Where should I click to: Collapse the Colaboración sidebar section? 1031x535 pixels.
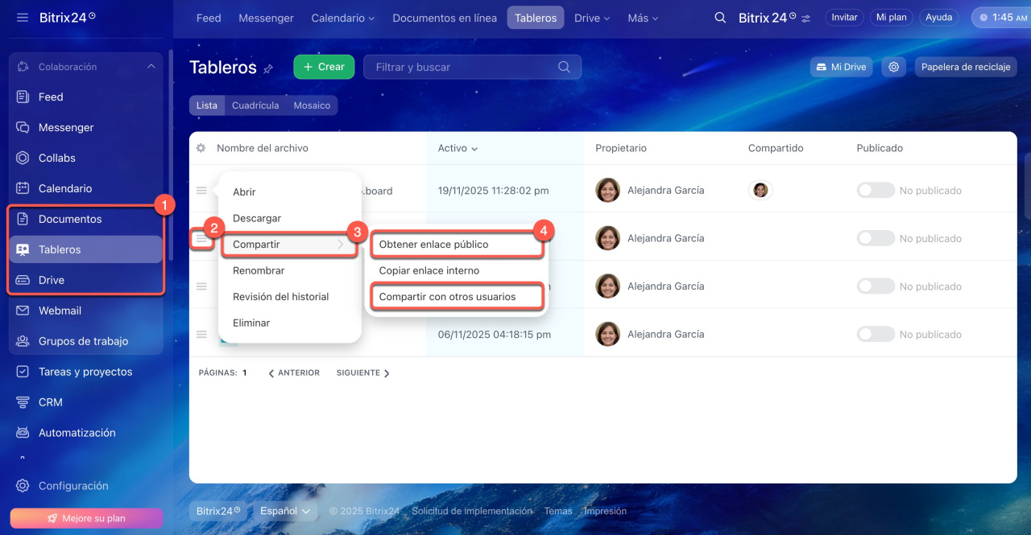(x=151, y=67)
